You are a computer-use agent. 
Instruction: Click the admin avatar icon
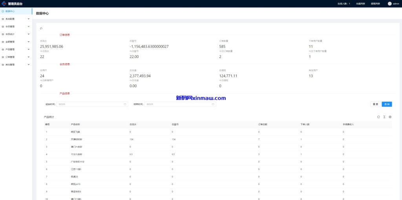click(389, 4)
